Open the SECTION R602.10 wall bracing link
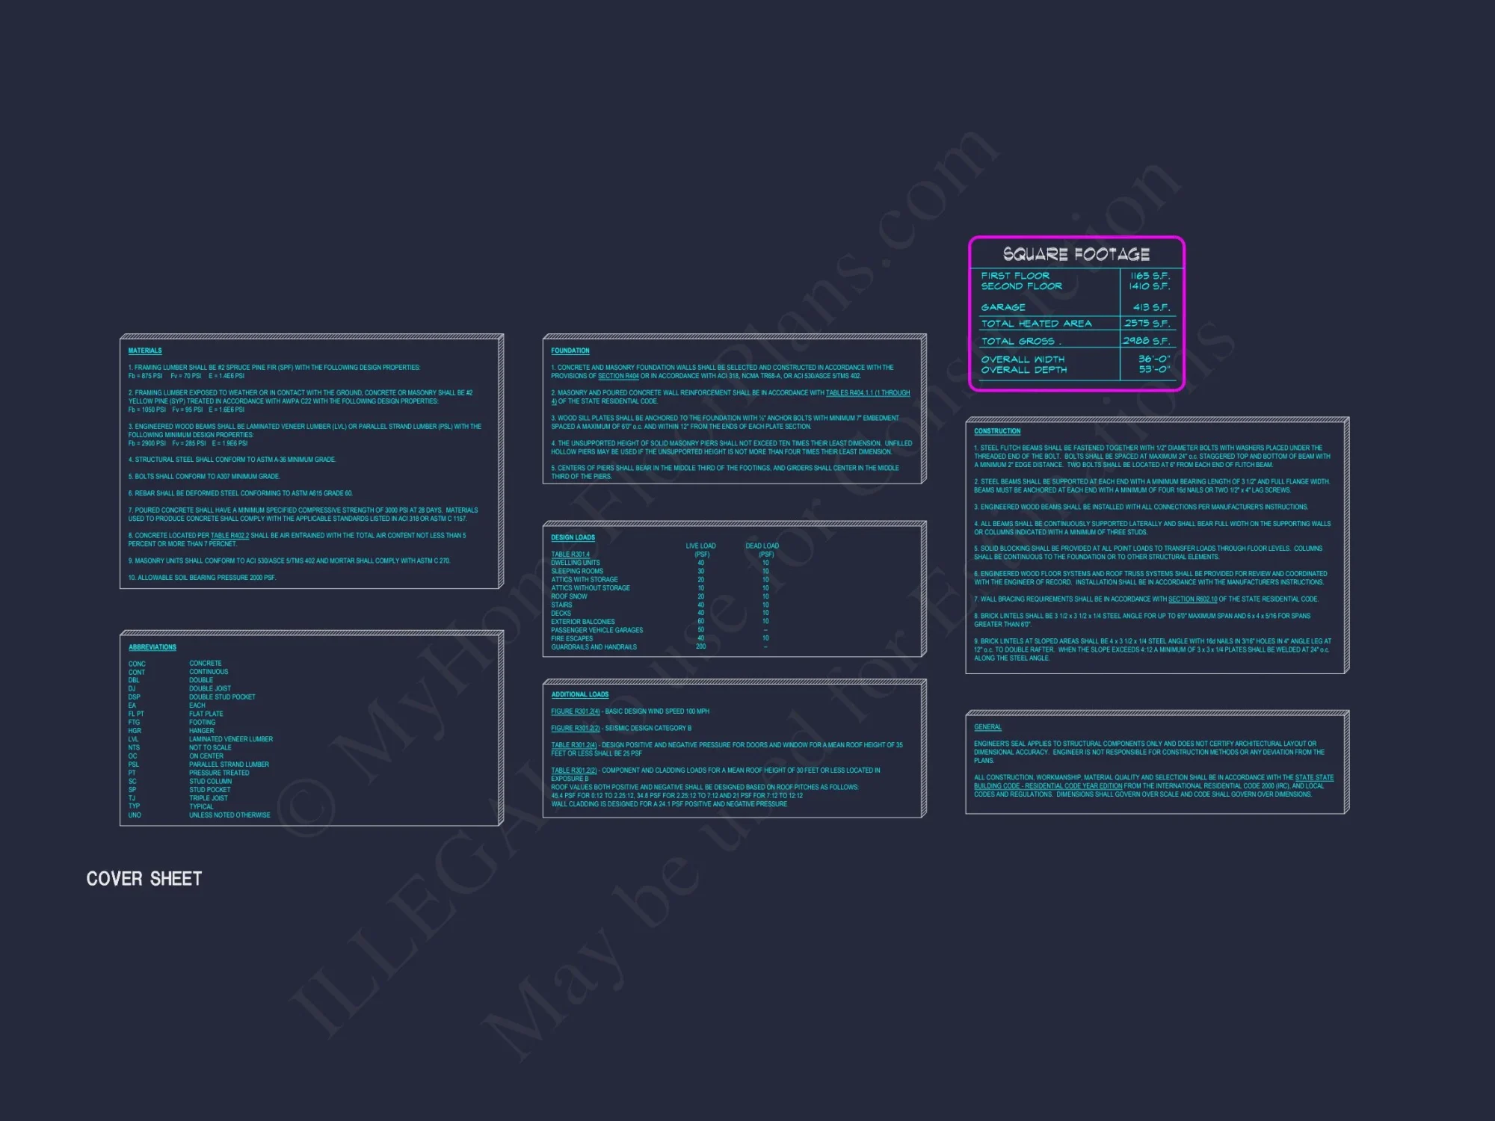Screen dimensions: 1495x1121 coord(1192,599)
